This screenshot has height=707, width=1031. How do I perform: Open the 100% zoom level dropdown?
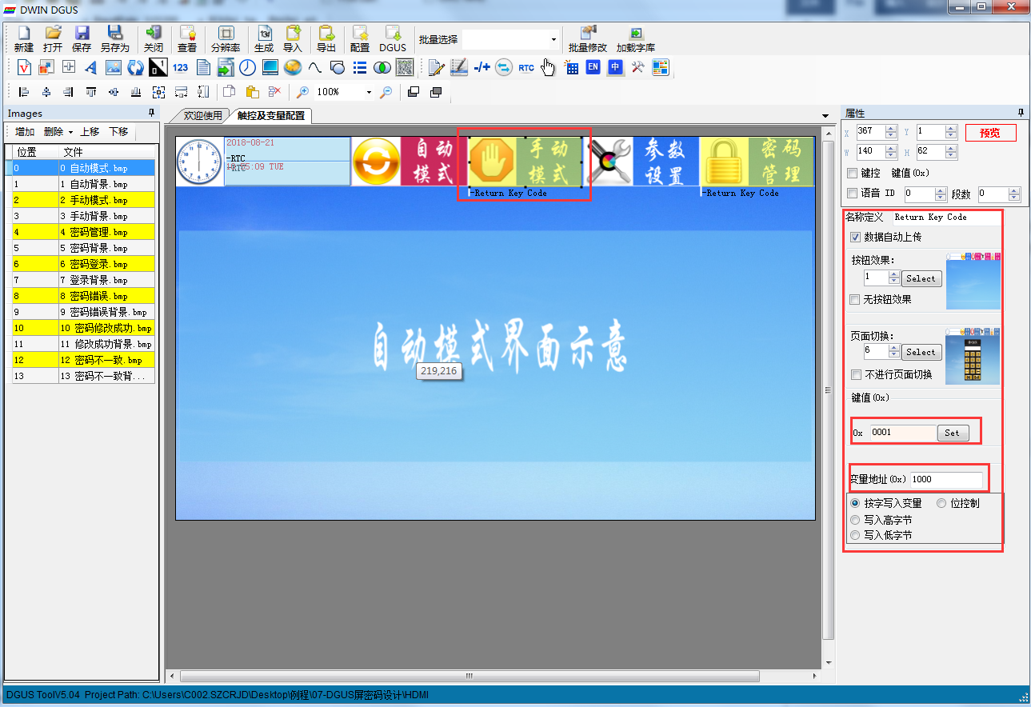(369, 92)
